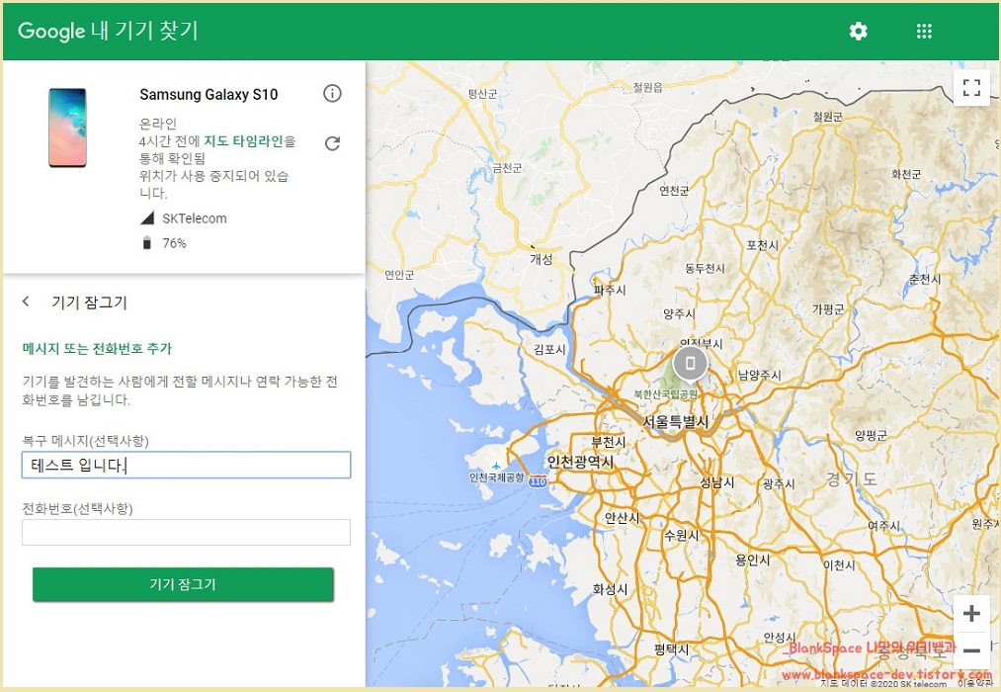Screen dimensions: 1001x692
Task: Click the Samsung Galaxy S10 device image
Action: [x=67, y=128]
